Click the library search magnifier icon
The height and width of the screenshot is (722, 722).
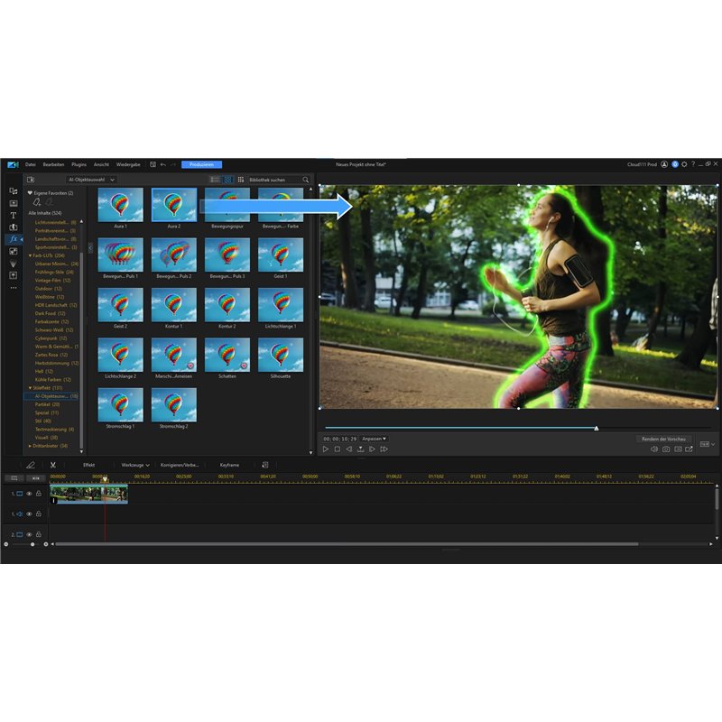[x=305, y=180]
